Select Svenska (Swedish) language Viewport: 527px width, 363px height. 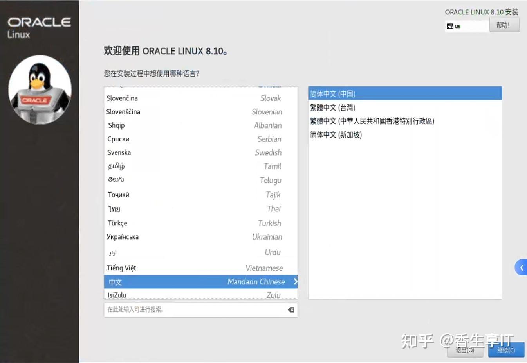pos(201,152)
